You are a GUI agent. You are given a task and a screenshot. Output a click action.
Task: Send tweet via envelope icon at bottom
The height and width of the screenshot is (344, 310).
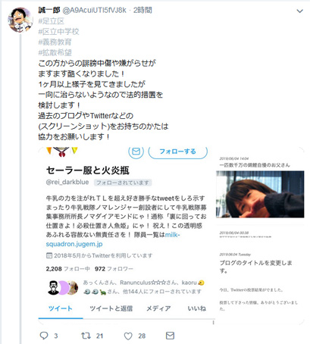click(170, 336)
